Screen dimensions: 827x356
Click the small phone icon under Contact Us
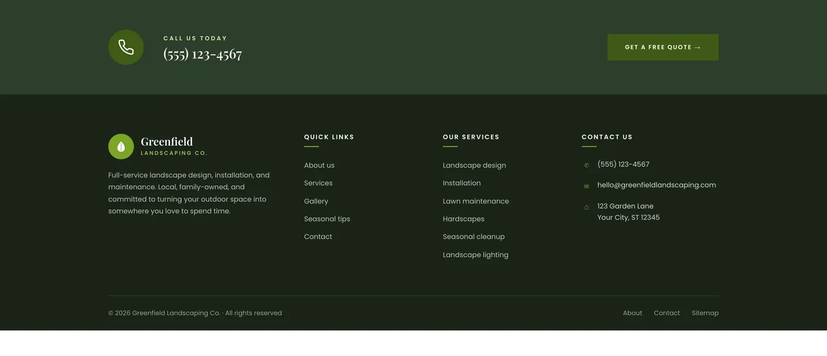[x=587, y=165]
